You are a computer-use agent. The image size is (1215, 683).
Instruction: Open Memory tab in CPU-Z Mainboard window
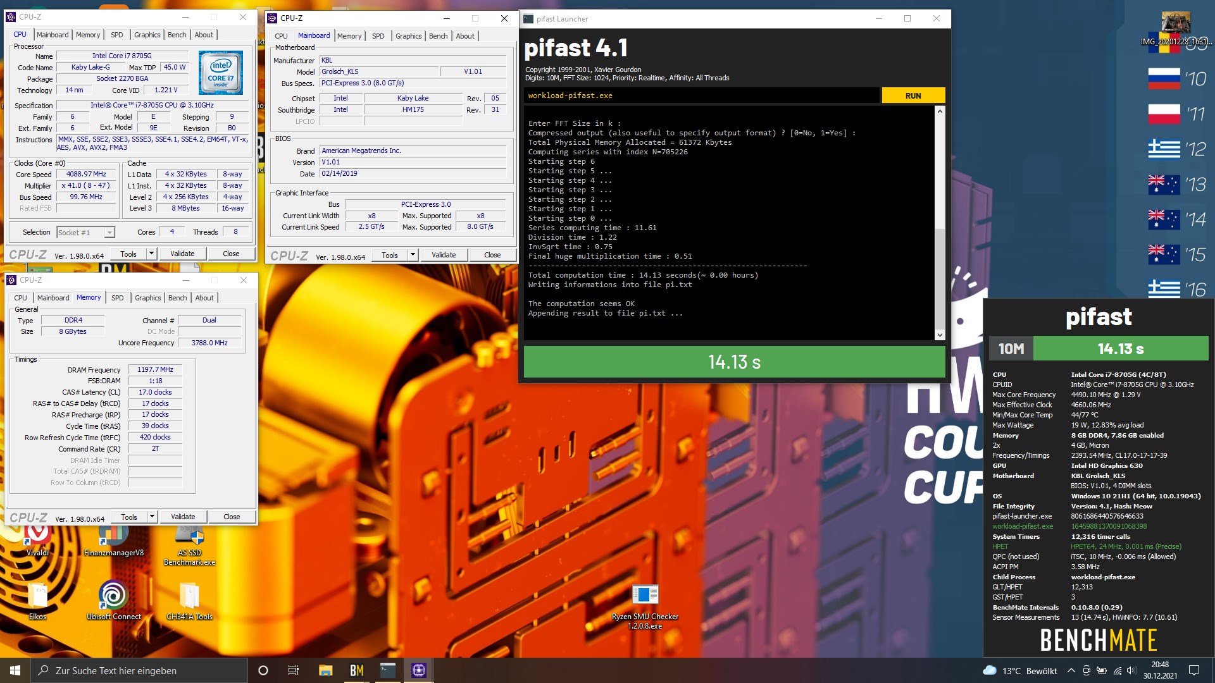pyautogui.click(x=349, y=36)
